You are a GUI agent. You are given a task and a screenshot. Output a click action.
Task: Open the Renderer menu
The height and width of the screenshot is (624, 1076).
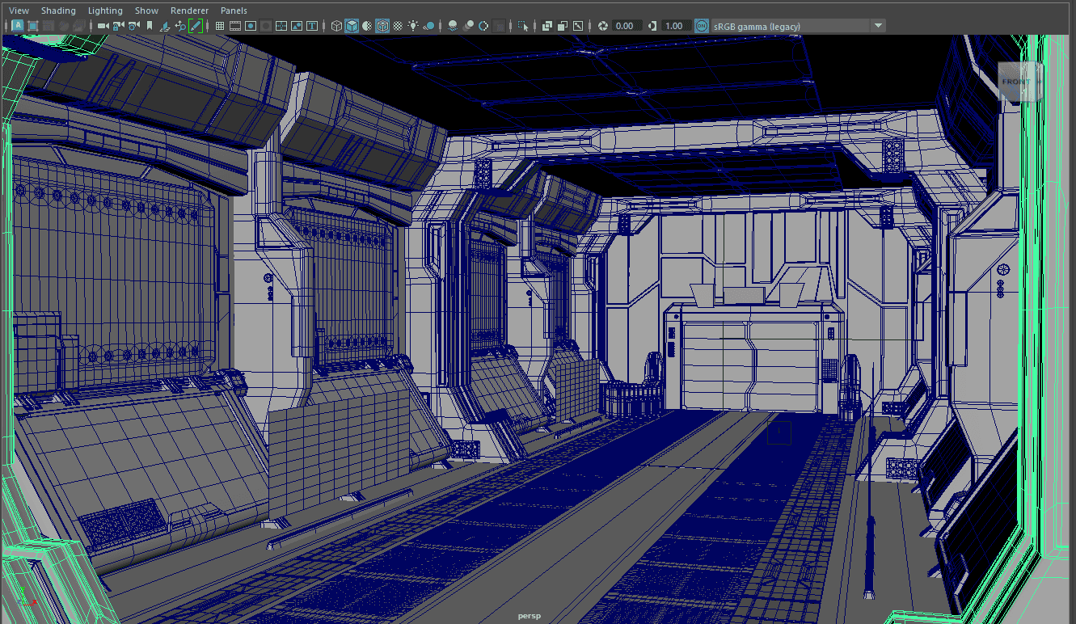pos(189,11)
